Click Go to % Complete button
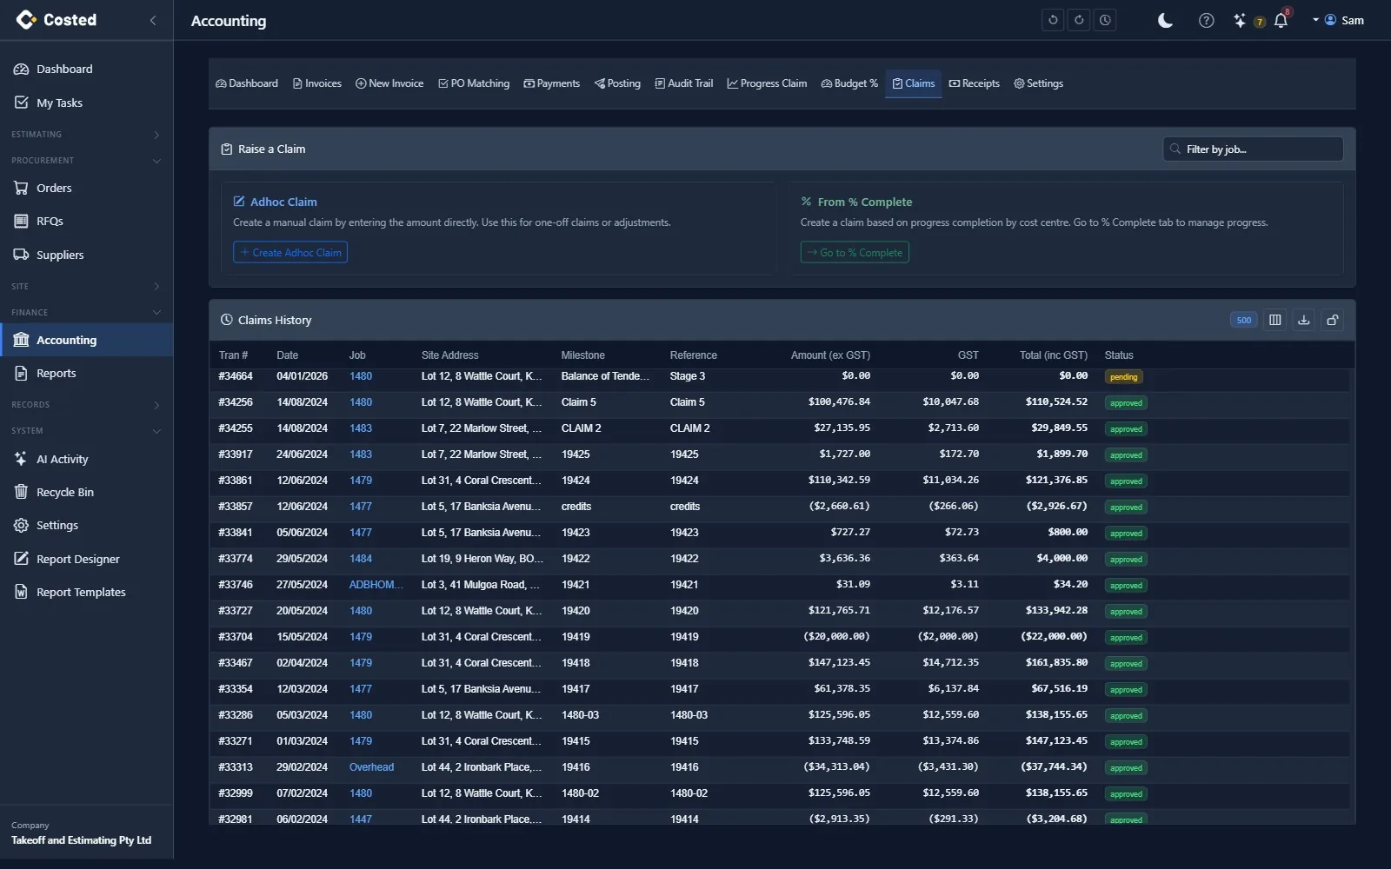Screen dimensions: 1391x869 click(x=855, y=252)
